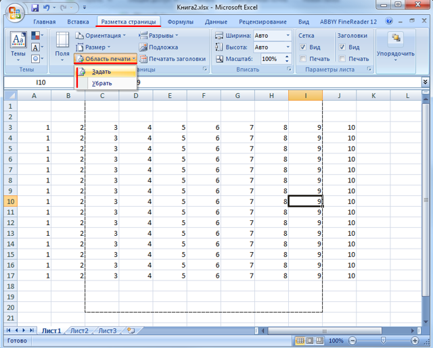The image size is (433, 348).
Task: Open the Ориентация orientation menu
Action: (101, 36)
